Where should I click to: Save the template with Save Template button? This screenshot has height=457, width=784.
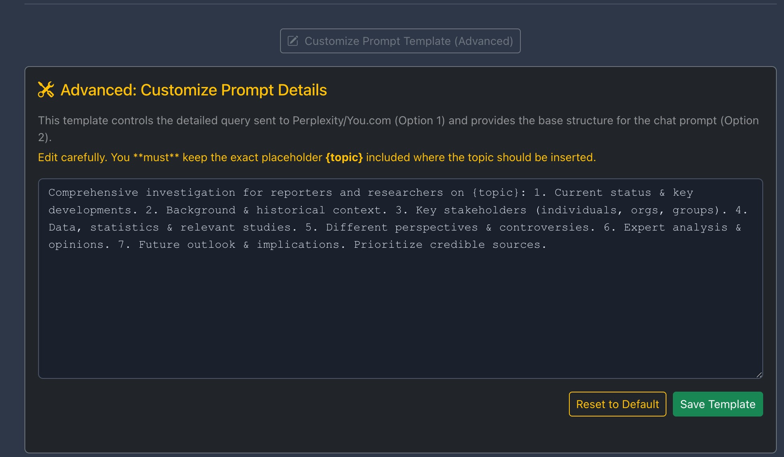pyautogui.click(x=718, y=404)
